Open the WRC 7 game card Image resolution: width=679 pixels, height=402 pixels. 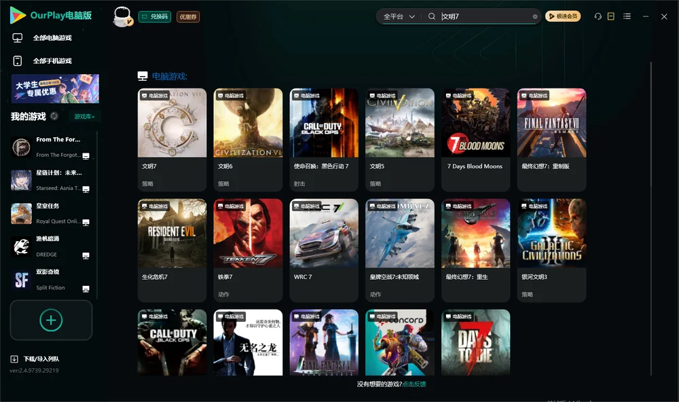click(x=324, y=250)
